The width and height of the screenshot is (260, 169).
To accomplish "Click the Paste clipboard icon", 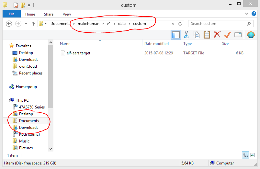I will (x=207, y=35).
